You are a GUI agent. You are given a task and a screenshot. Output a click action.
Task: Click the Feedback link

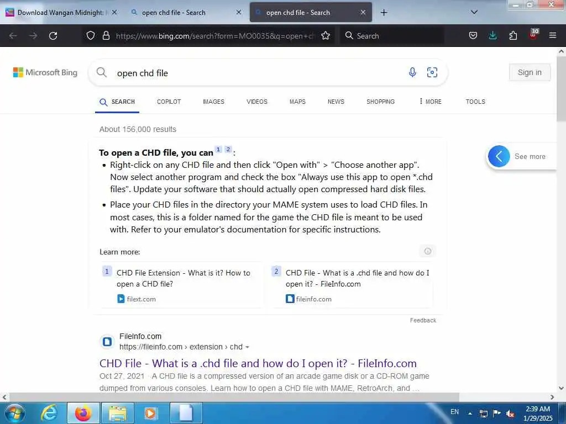click(423, 320)
